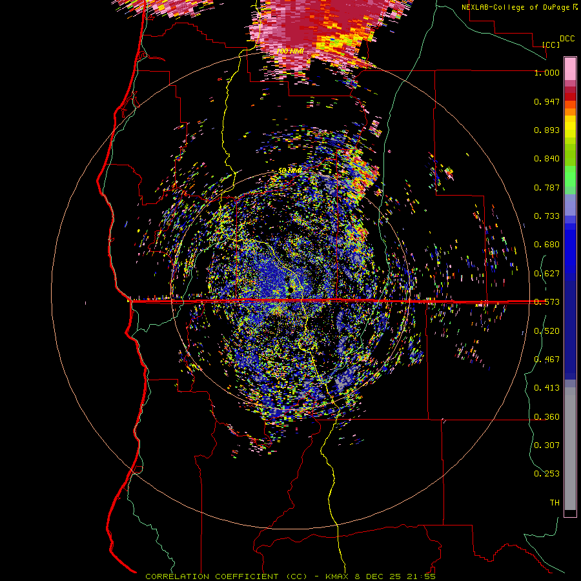This screenshot has width=581, height=581.
Task: Click the 0.520 legend value
Action: coord(547,331)
